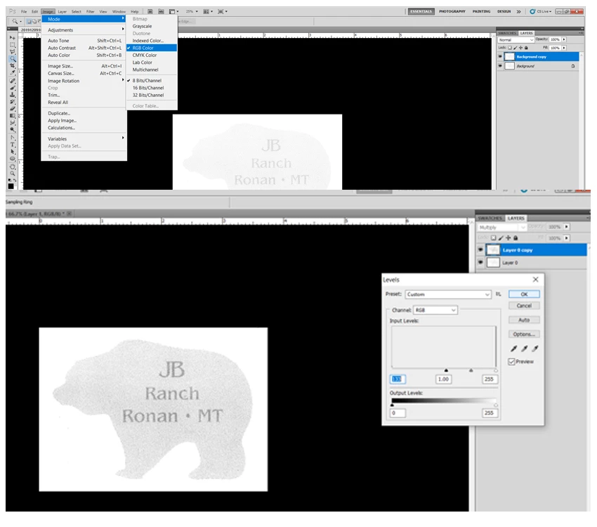This screenshot has height=527, width=597.
Task: Click Image Size in the Image menu
Action: tap(84, 66)
